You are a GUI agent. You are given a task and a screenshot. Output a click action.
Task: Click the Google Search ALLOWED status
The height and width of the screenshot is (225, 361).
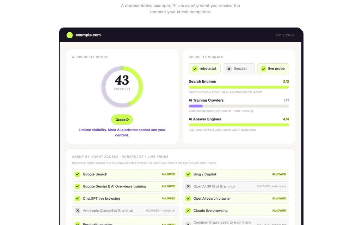click(168, 174)
